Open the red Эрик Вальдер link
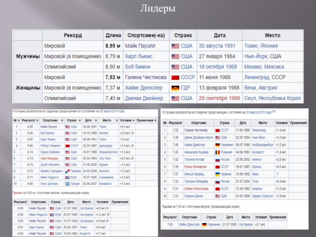Image resolution: width=316 pixels, height=237 pixels. [x=49, y=158]
